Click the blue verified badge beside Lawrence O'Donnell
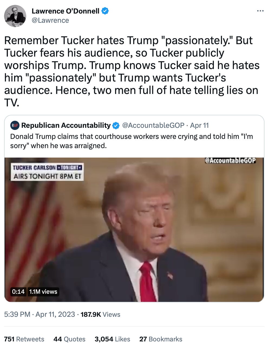The height and width of the screenshot is (346, 268). 105,11
